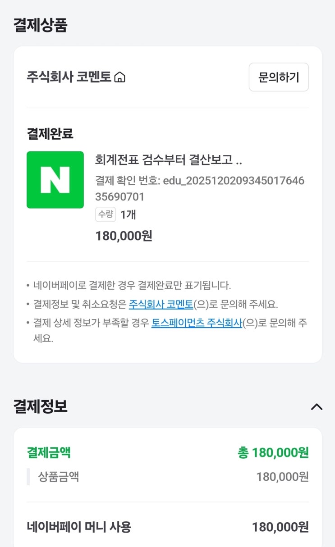Open the 토스페이먼츠 주식회사 link
The image size is (335, 547).
point(197,323)
